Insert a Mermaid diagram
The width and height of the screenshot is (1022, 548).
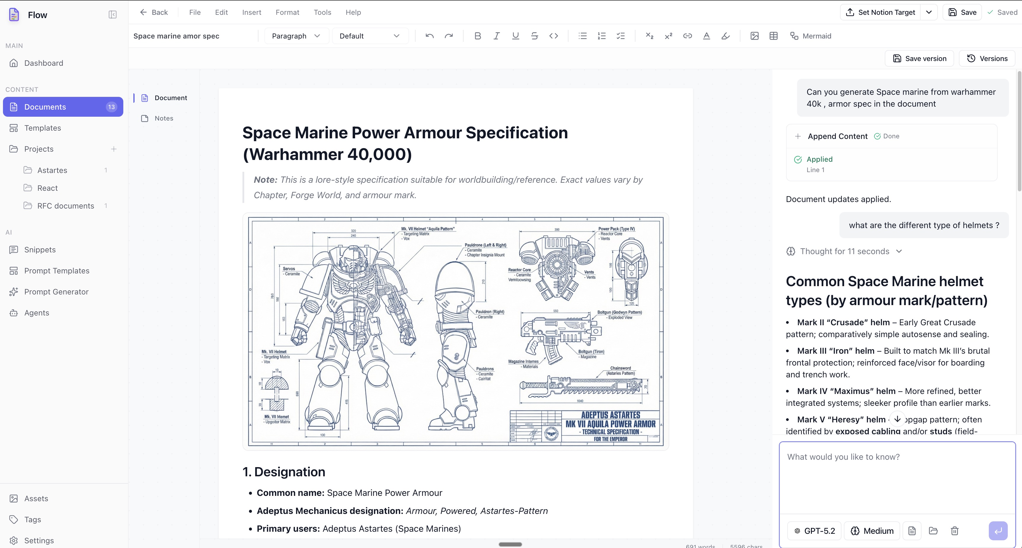(x=811, y=36)
